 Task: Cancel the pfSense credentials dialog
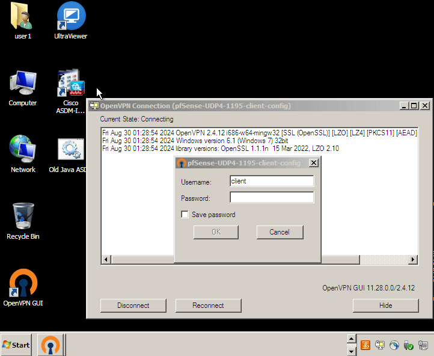coord(280,232)
